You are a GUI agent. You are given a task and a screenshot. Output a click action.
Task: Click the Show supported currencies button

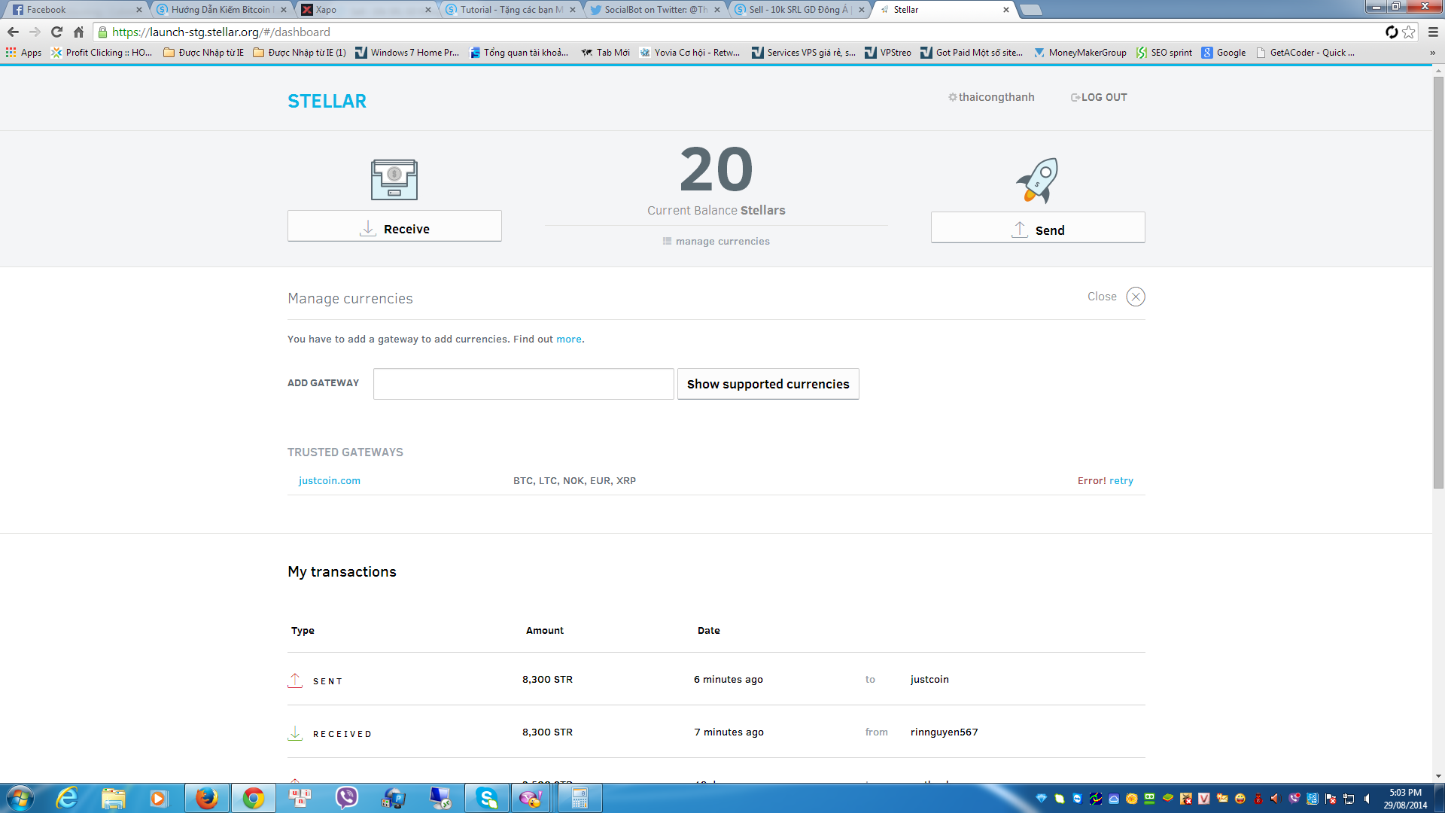768,384
